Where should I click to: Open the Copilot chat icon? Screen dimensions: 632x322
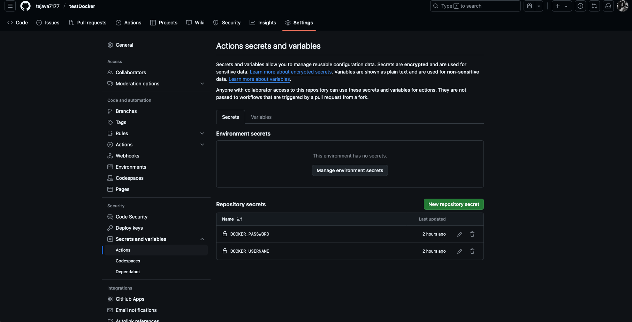click(x=530, y=6)
